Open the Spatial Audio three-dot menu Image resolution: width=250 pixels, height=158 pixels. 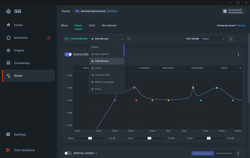(x=238, y=153)
